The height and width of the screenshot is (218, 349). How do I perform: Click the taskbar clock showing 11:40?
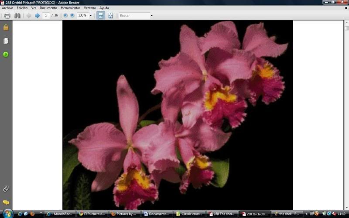pos(342,214)
